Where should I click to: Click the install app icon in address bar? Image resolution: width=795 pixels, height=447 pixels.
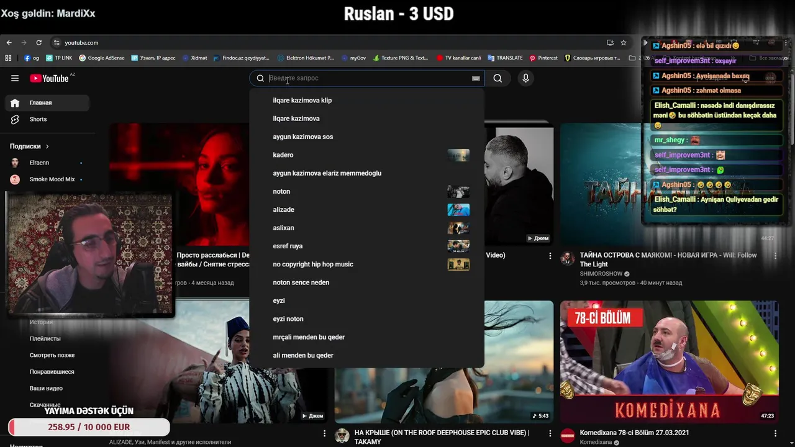[x=610, y=43]
